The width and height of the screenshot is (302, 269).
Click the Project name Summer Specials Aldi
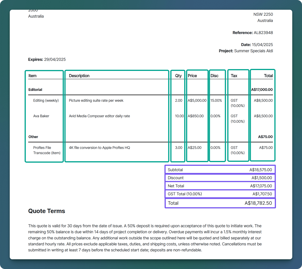(x=253, y=51)
